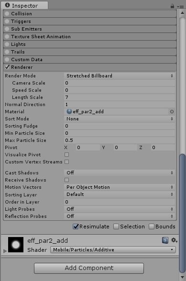
Task: Toggle Custom Vertex Streams checkbox
Action: 67,162
